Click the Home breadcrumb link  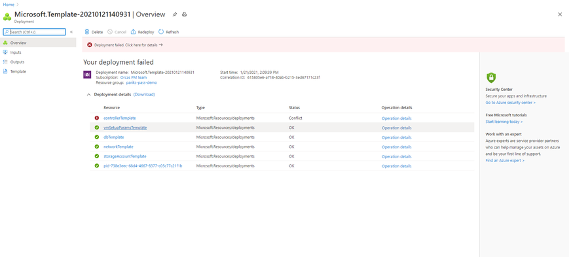[x=9, y=5]
